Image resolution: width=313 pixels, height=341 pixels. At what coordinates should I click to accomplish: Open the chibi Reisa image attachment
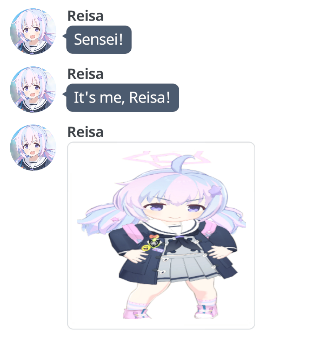[x=161, y=235]
